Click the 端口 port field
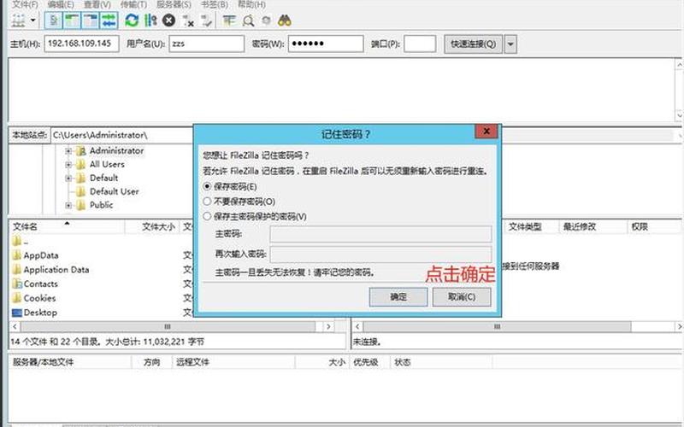 pos(420,44)
